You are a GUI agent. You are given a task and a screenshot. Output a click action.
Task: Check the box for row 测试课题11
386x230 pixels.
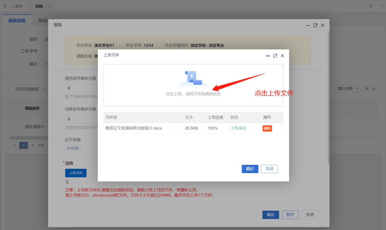16,127
